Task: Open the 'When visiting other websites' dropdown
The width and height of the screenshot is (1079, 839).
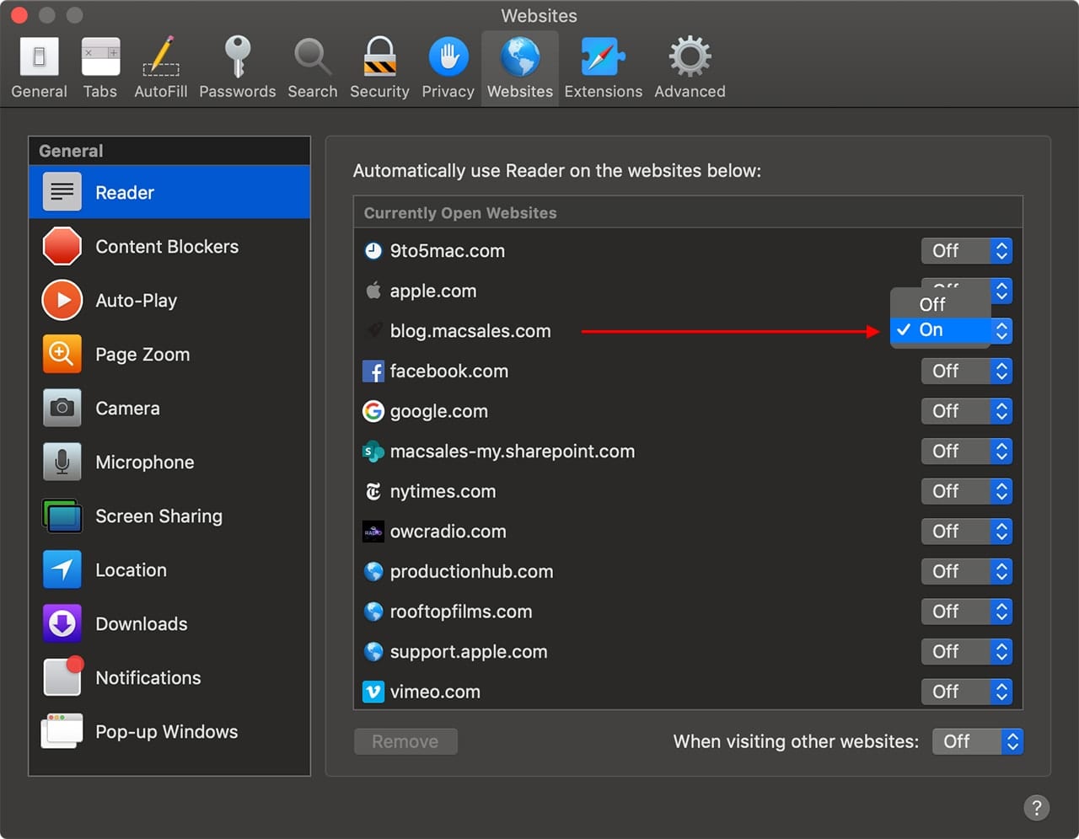Action: point(977,742)
